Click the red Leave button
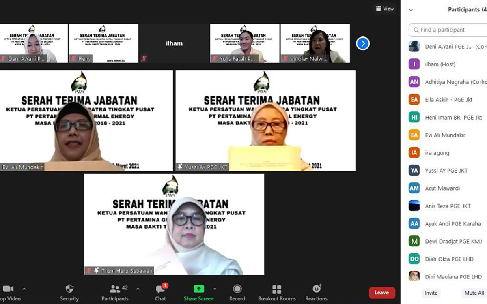 tap(381, 293)
